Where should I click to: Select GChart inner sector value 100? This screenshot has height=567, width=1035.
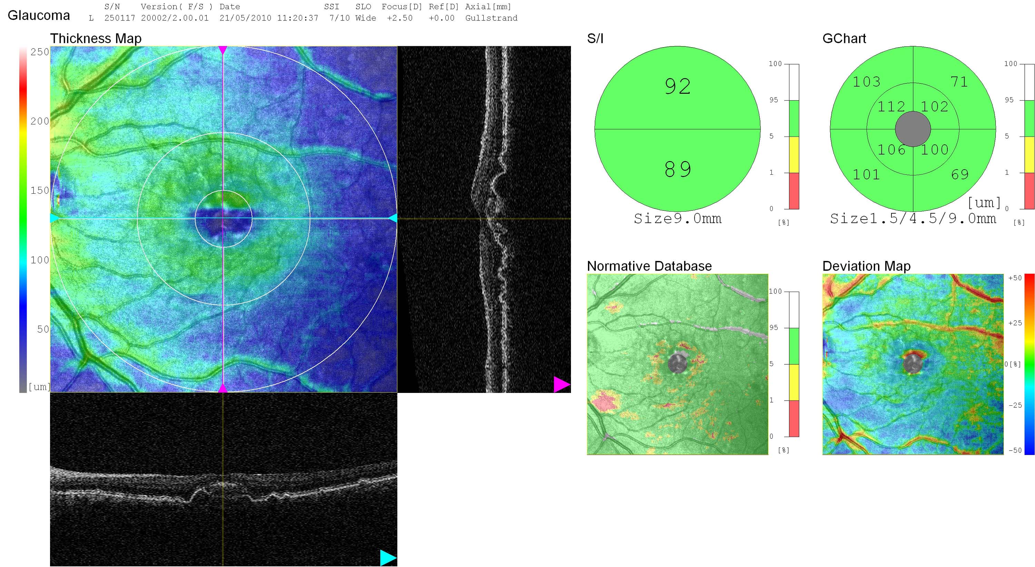pyautogui.click(x=935, y=150)
